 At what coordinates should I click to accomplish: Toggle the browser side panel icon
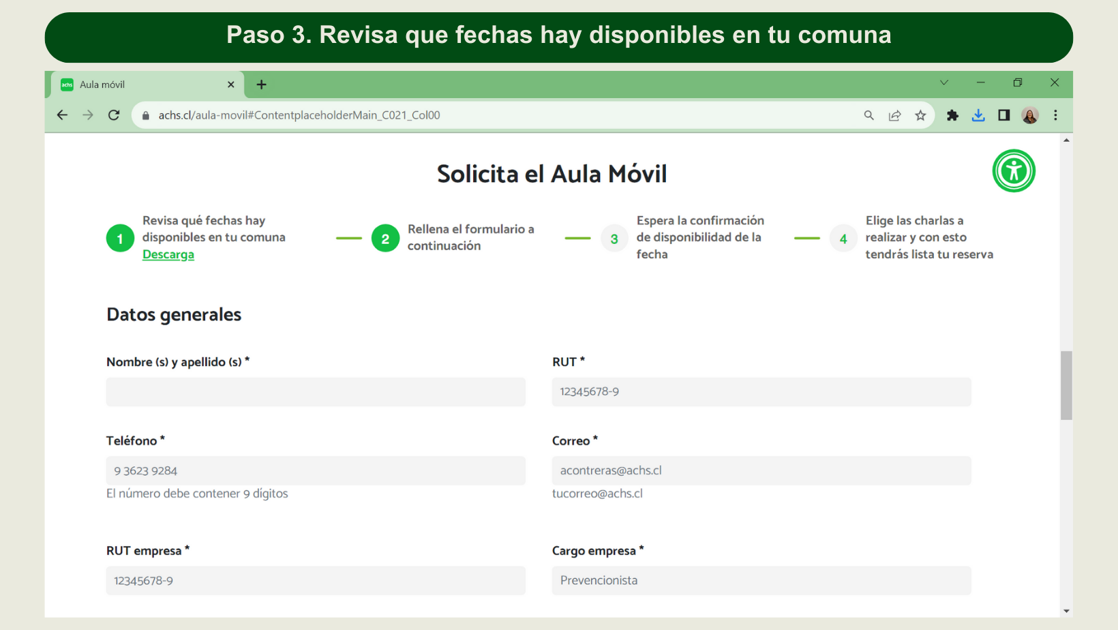click(1003, 115)
